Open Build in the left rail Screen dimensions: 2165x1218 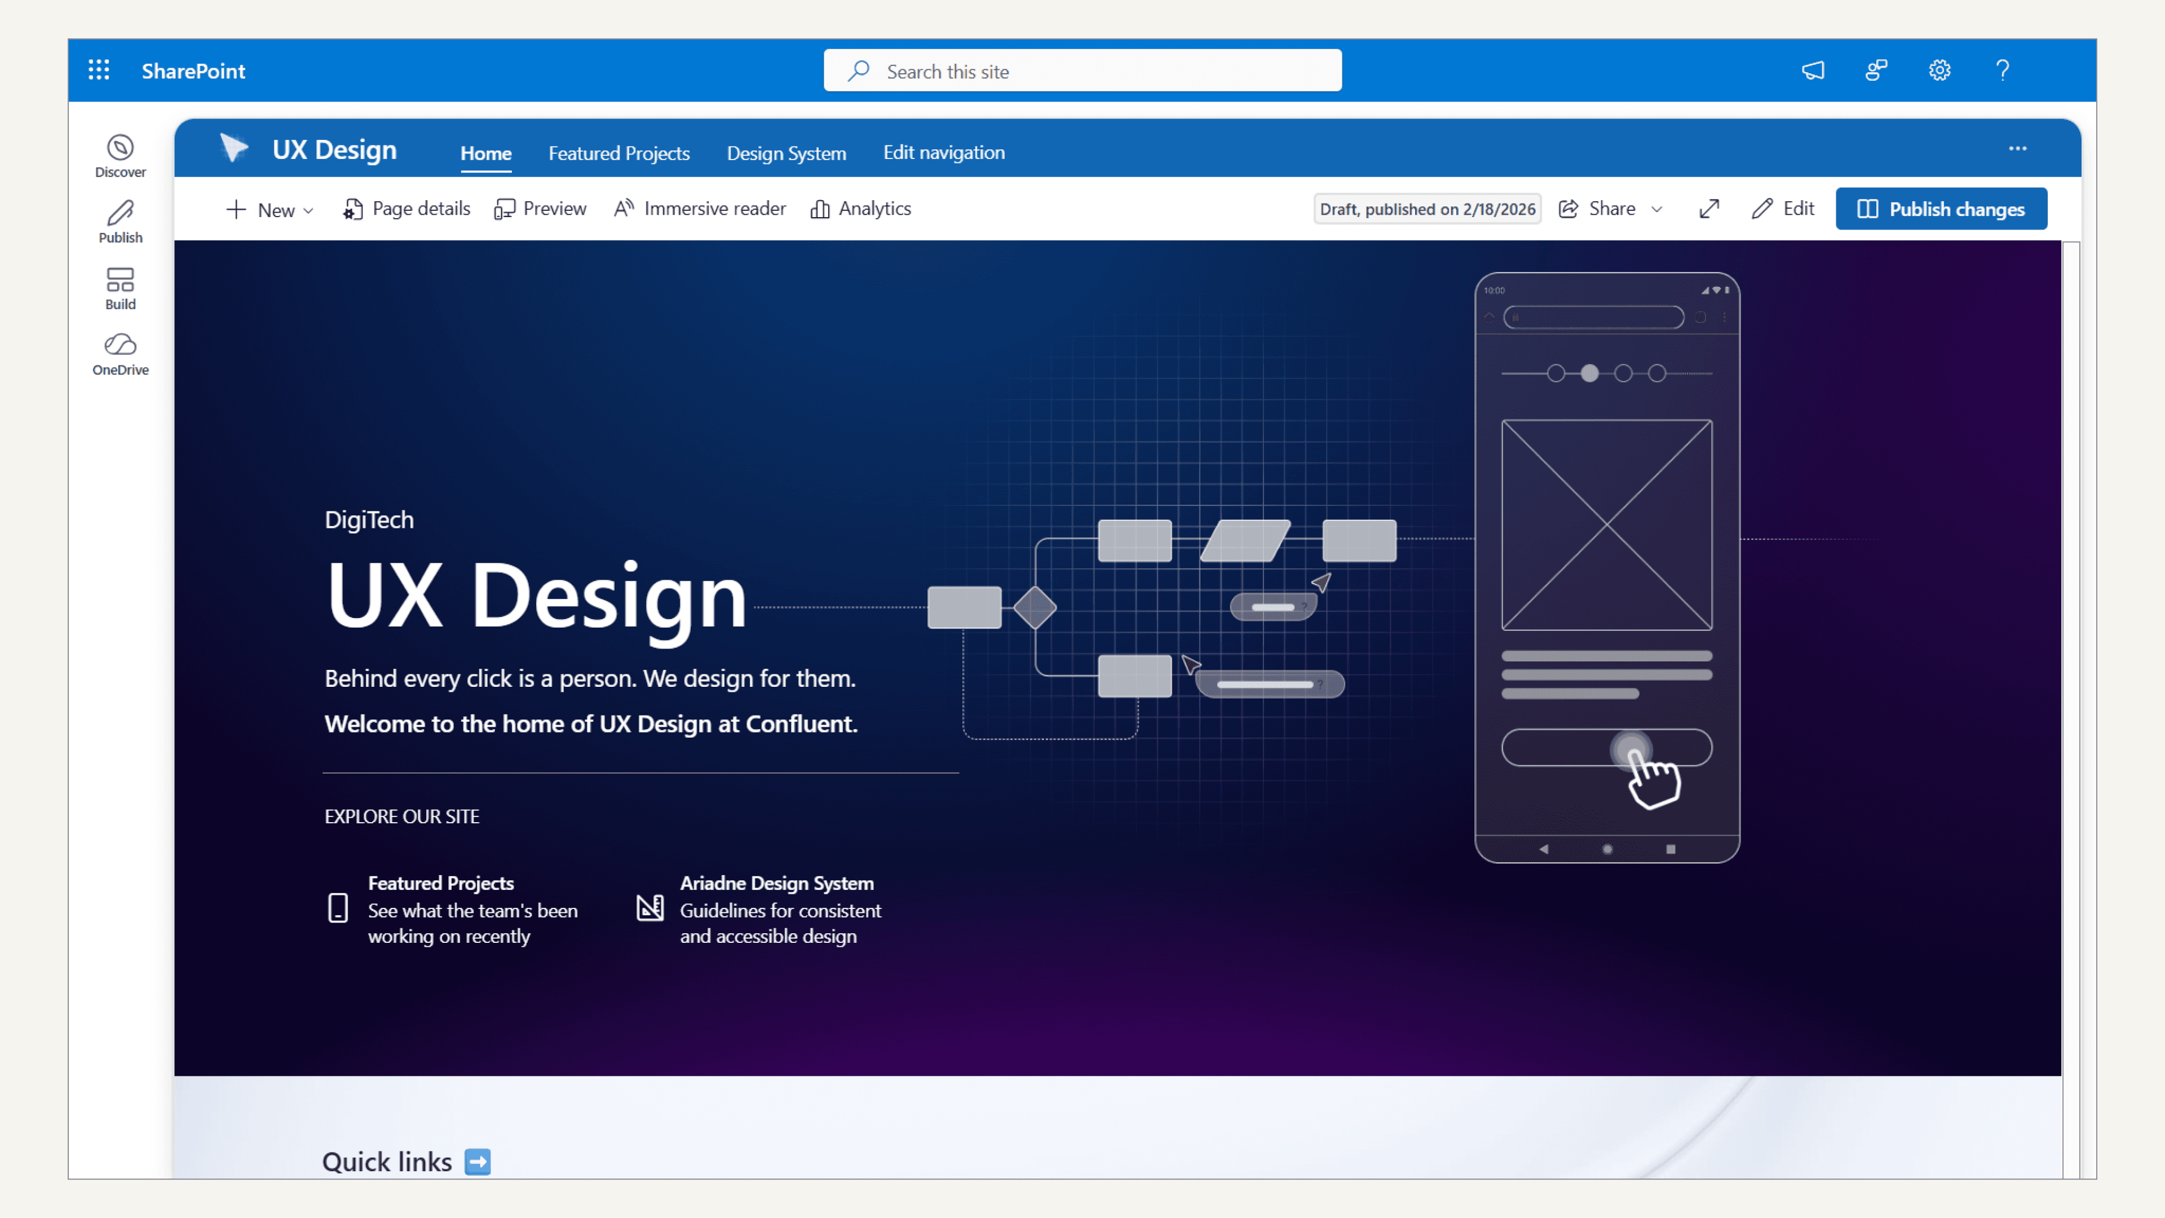click(x=120, y=288)
